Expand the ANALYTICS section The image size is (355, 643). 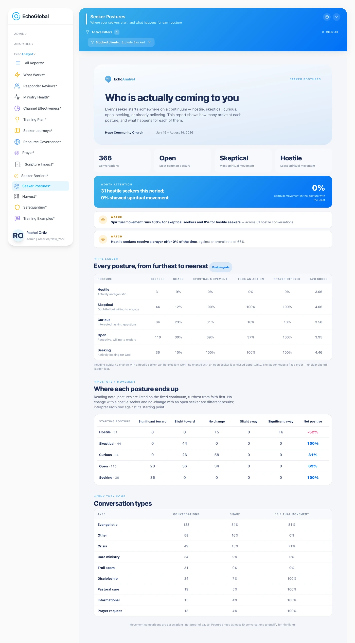[x=24, y=44]
